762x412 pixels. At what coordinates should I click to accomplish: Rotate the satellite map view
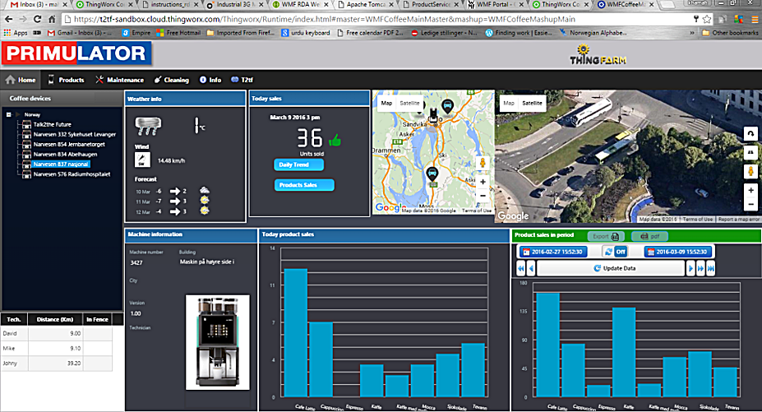(750, 134)
